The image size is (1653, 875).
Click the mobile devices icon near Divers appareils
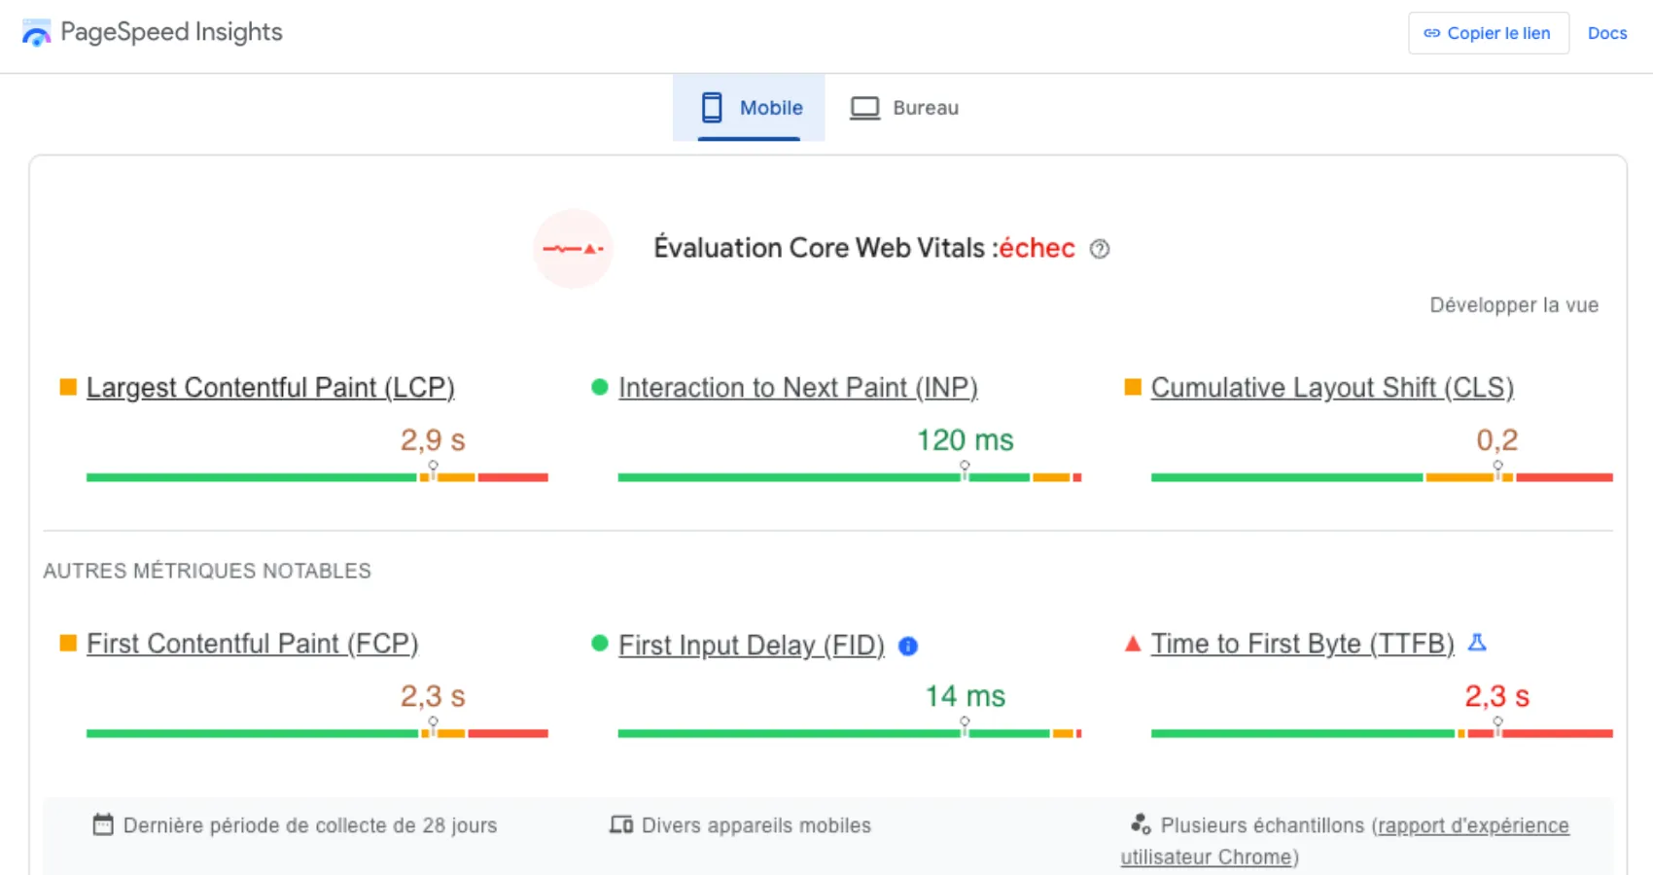pyautogui.click(x=620, y=823)
